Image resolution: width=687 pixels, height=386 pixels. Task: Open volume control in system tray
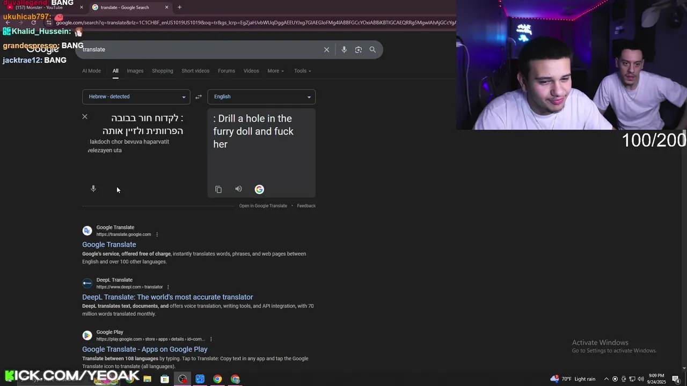tap(641, 379)
